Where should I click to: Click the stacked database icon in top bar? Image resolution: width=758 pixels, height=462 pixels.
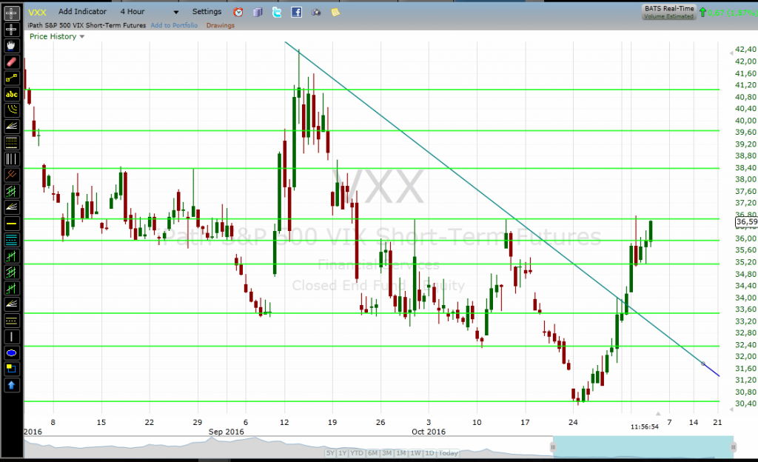point(258,12)
